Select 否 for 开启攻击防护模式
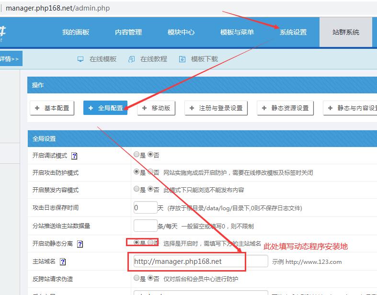The width and height of the screenshot is (377, 295). pyautogui.click(x=150, y=172)
